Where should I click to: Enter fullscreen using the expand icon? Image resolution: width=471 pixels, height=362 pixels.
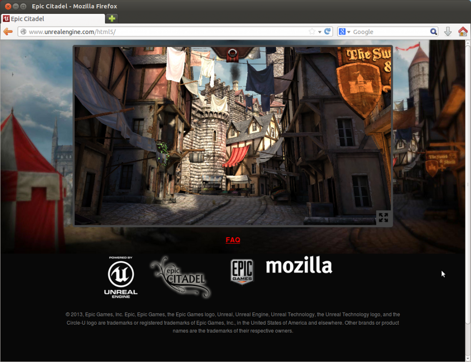coord(383,217)
